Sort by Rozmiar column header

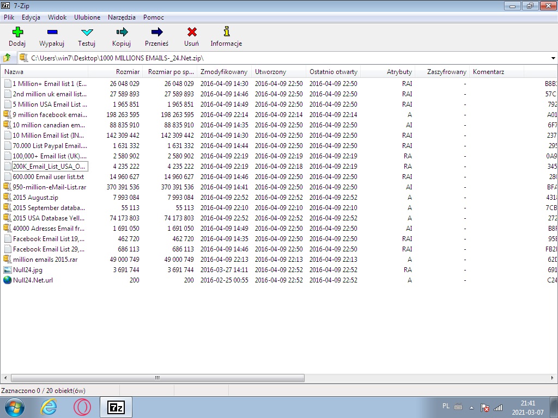(x=116, y=71)
